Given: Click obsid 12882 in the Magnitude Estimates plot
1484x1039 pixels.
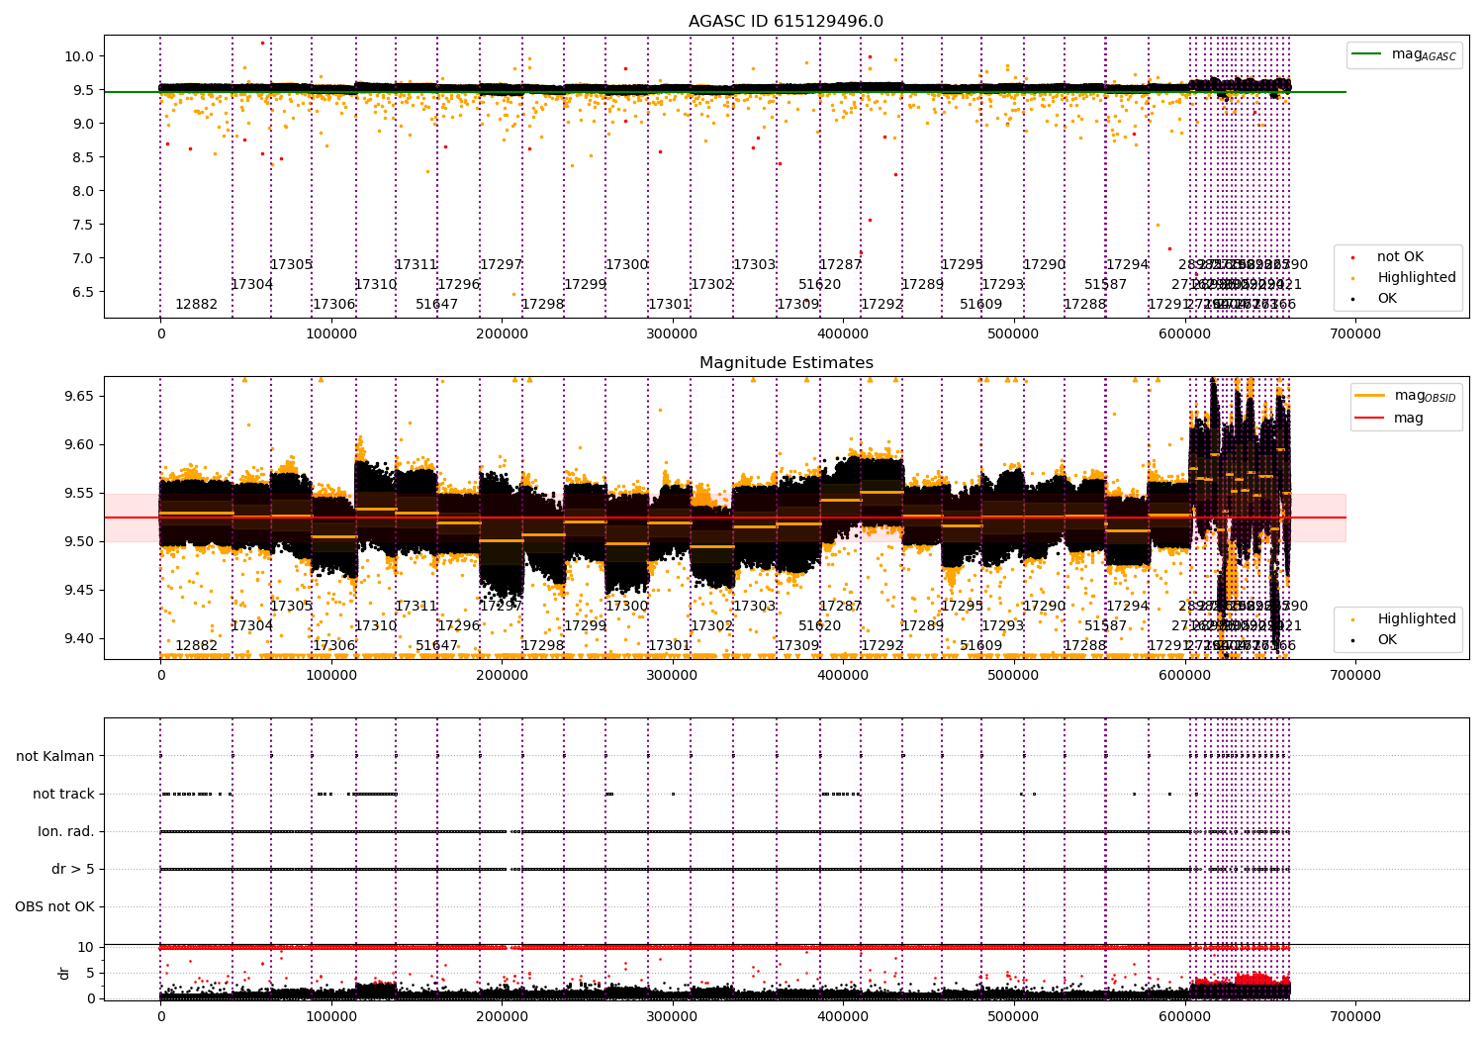Looking at the screenshot, I should (x=196, y=646).
